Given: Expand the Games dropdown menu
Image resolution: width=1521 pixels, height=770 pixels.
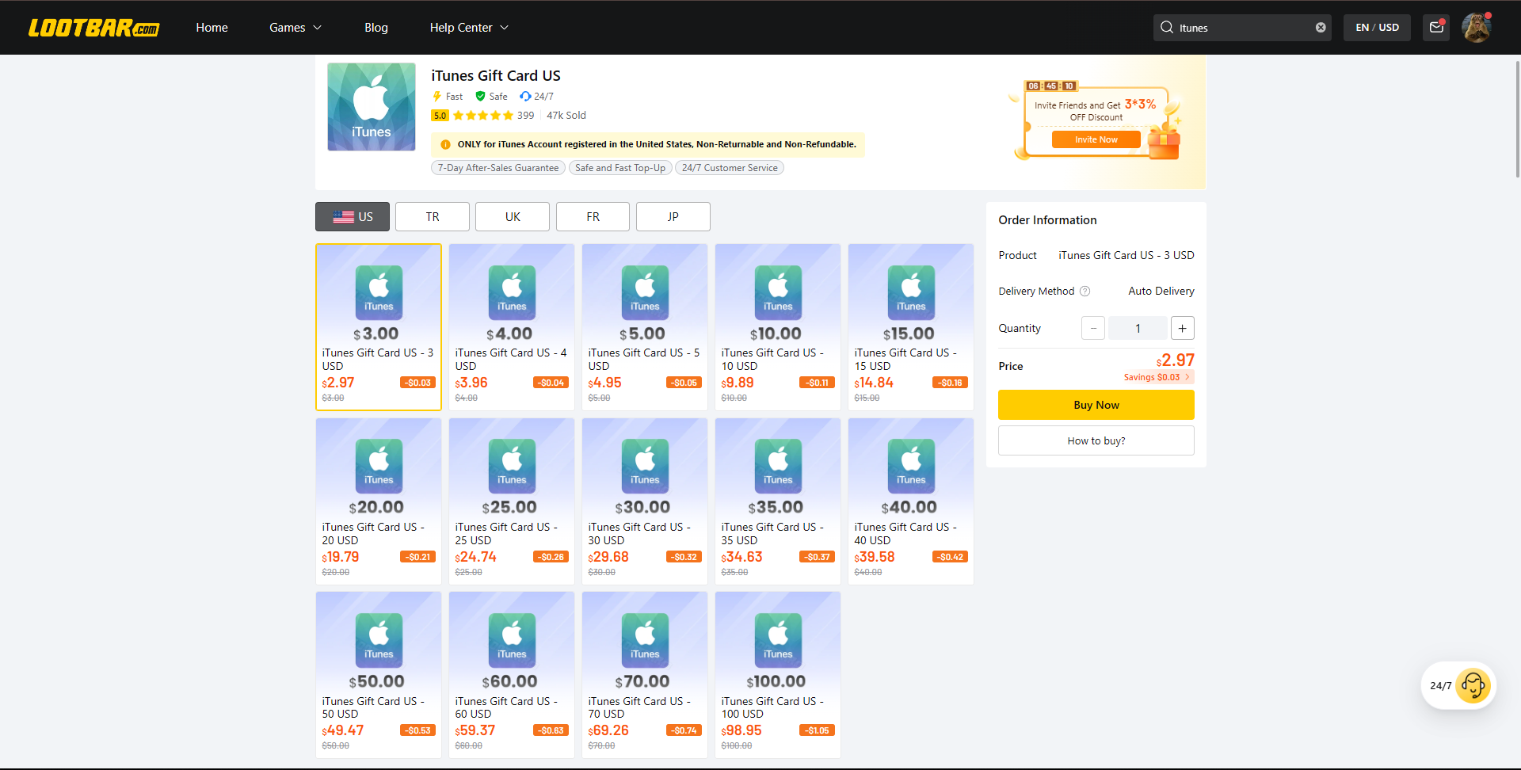Looking at the screenshot, I should coord(295,28).
